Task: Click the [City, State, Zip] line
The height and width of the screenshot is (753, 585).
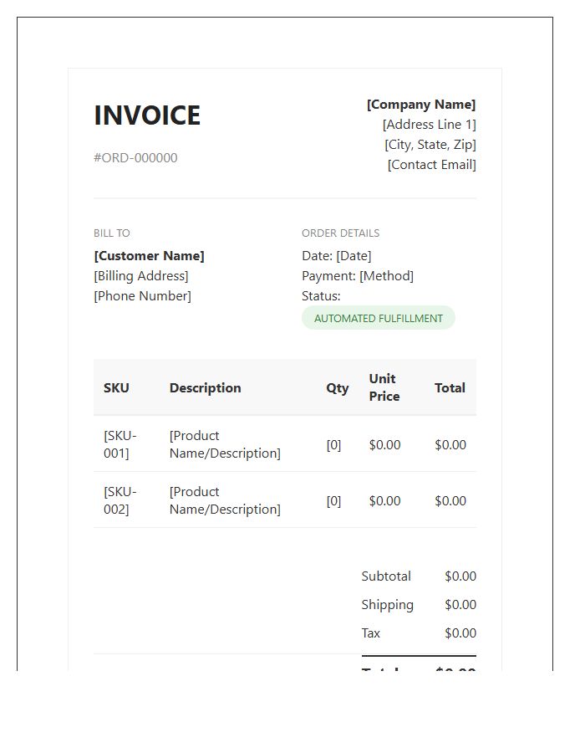Action: coord(430,145)
